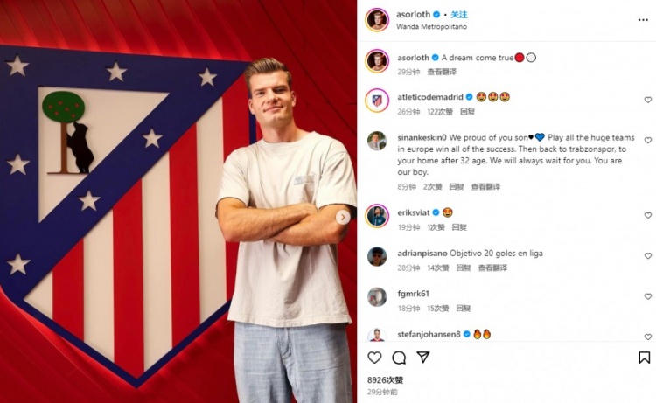Image resolution: width=656 pixels, height=403 pixels.
Task: Like the fgmrk61 comment
Action: 647,296
